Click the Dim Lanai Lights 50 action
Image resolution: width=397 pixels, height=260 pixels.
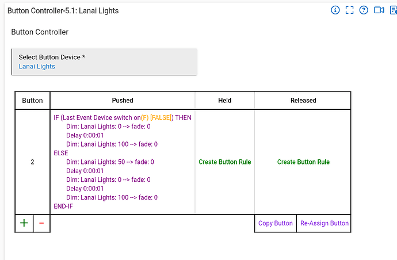pyautogui.click(x=112, y=162)
